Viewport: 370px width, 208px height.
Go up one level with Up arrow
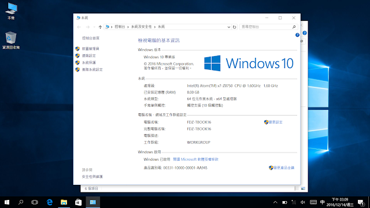pos(100,27)
